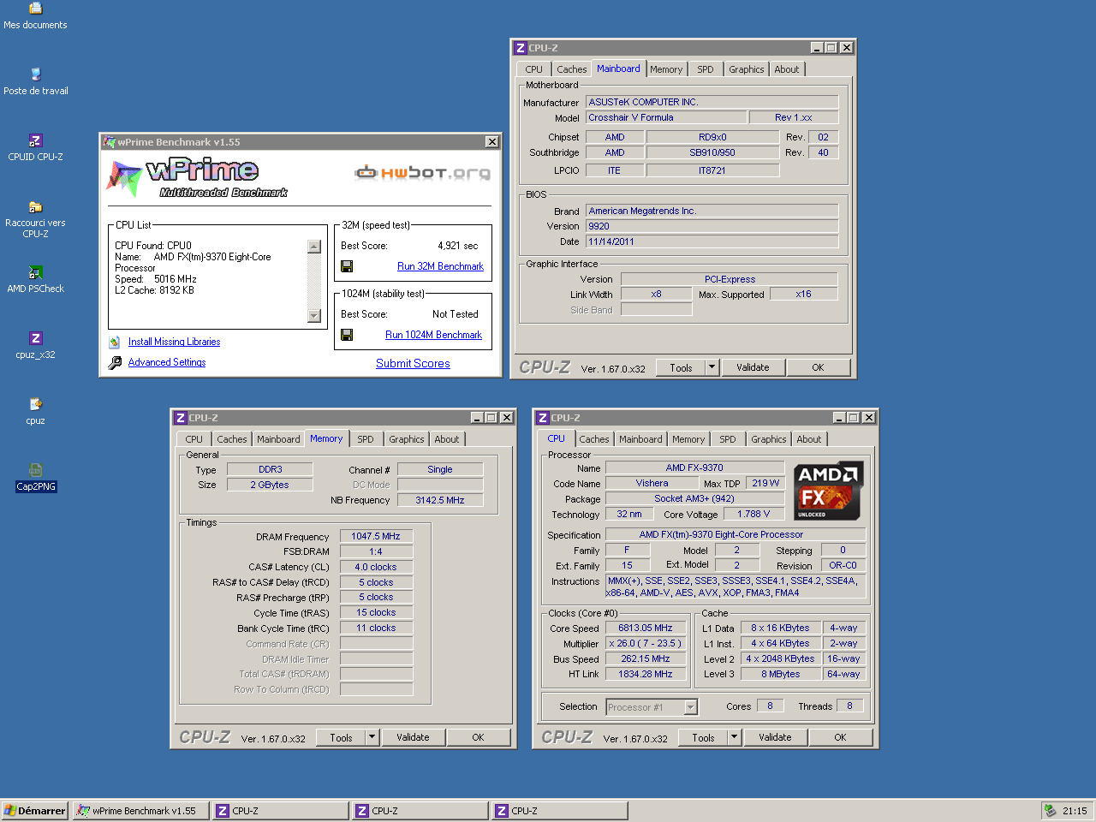Click the Mainboard CPU-Z window title icon

[x=520, y=48]
